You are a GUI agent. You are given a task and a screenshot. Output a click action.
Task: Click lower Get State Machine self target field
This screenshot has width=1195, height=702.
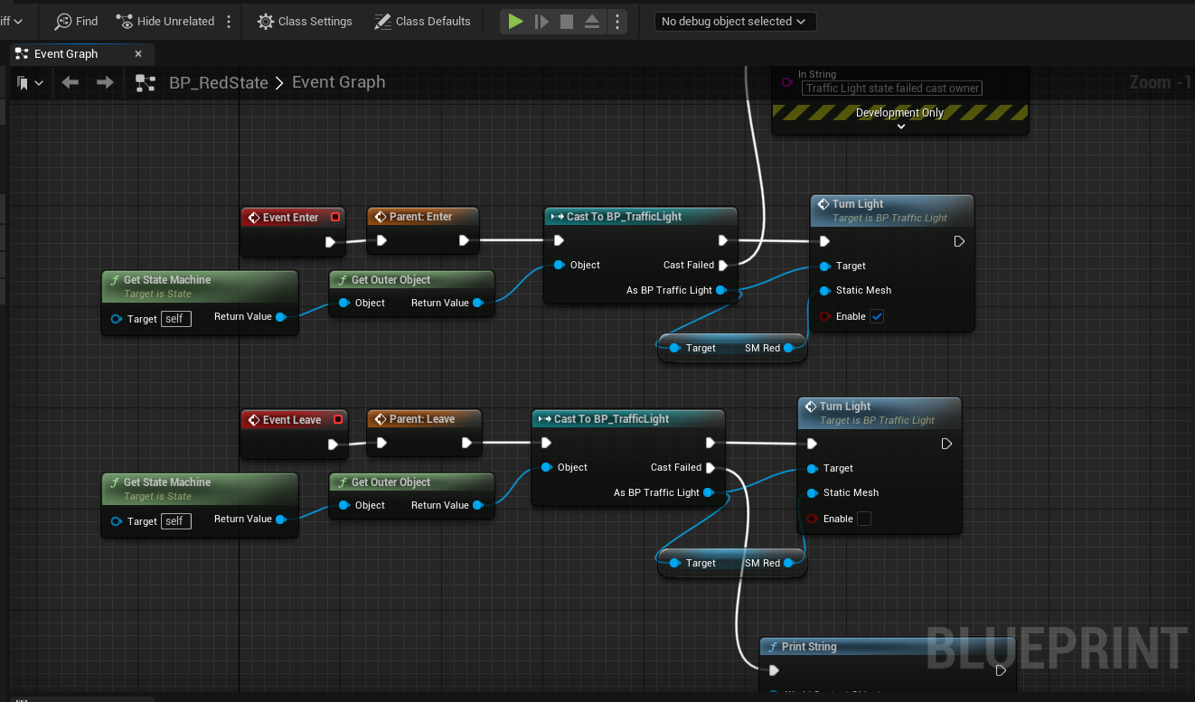click(176, 521)
